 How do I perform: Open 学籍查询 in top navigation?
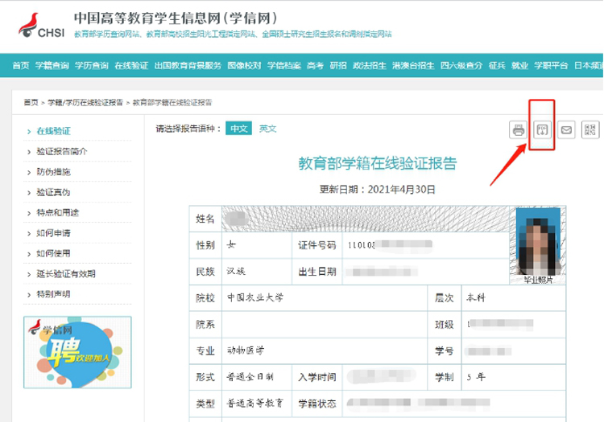[52, 65]
